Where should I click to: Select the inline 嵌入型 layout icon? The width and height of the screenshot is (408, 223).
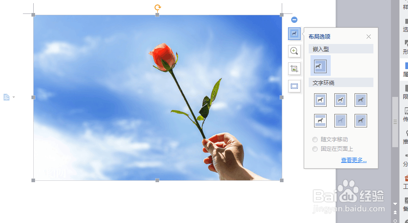pyautogui.click(x=320, y=66)
